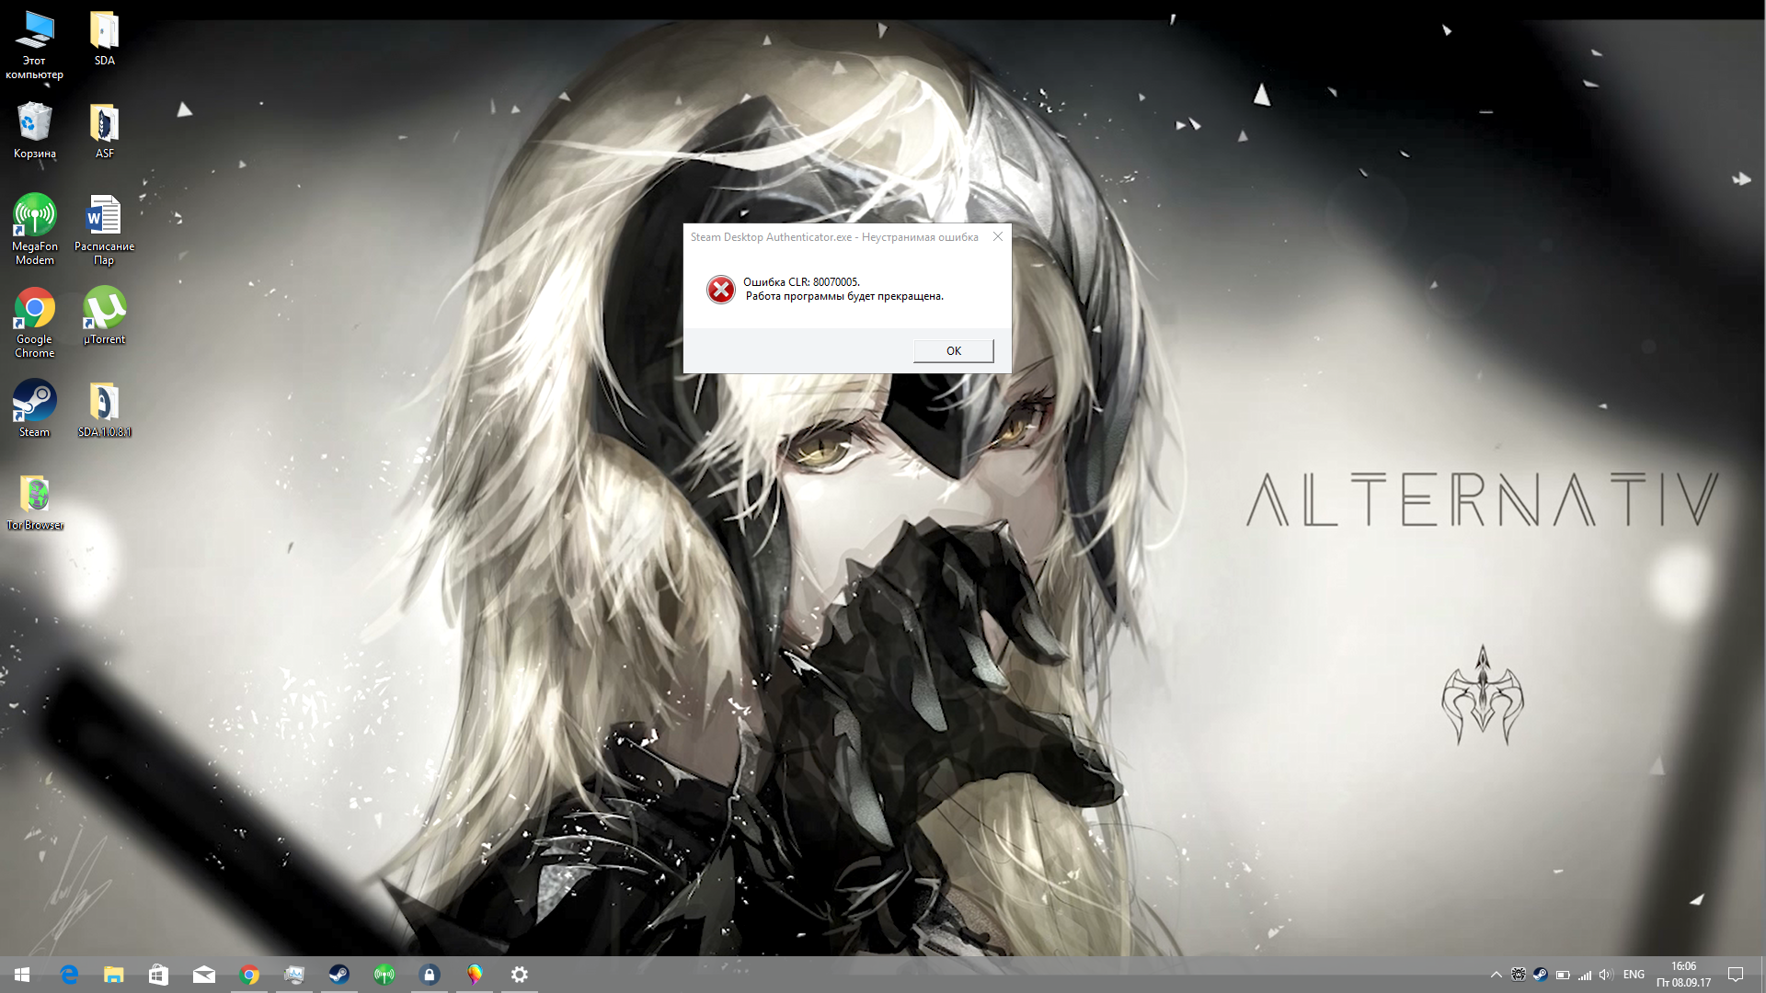Click the red error icon in the dialog
Viewport: 1766px width, 993px height.
tap(721, 290)
